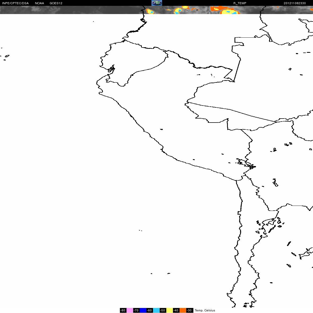The width and height of the screenshot is (313, 313).
Task: Click the -60 legend value
Action: 150,310
